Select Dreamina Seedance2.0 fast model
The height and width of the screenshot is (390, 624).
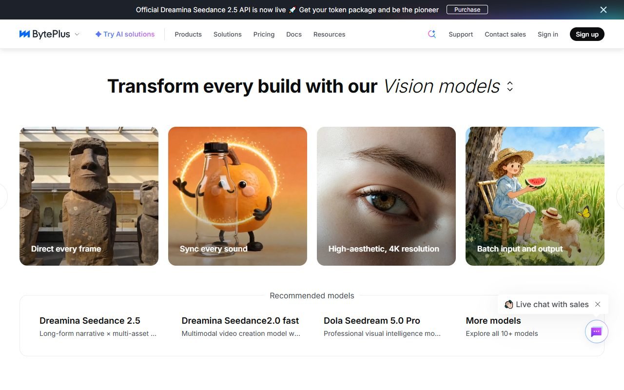[241, 327]
